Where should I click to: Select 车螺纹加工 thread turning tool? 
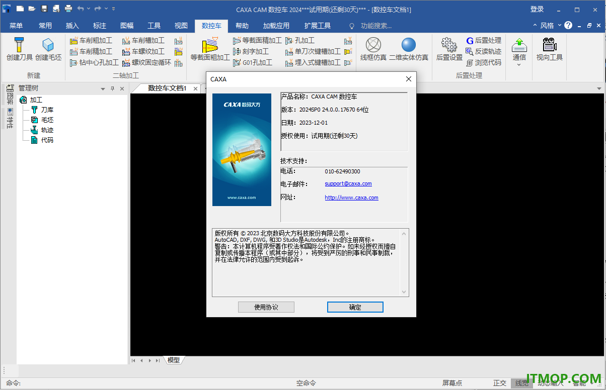143,51
